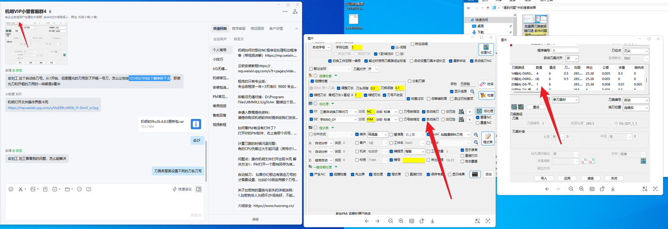Open the screenshot thumbnail in chat history

click(x=36, y=43)
